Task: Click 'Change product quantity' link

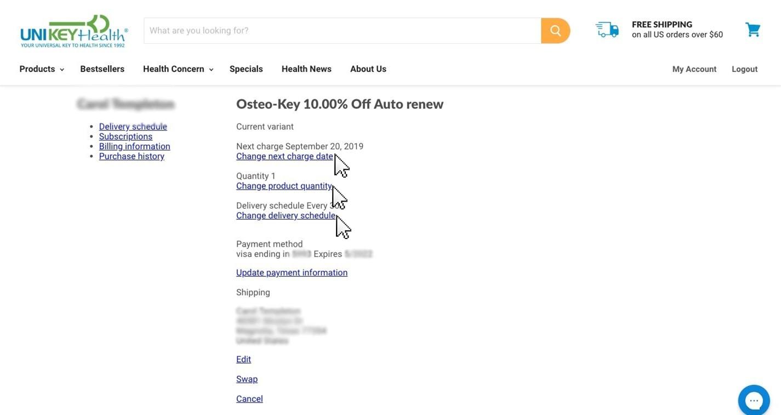Action: [284, 186]
